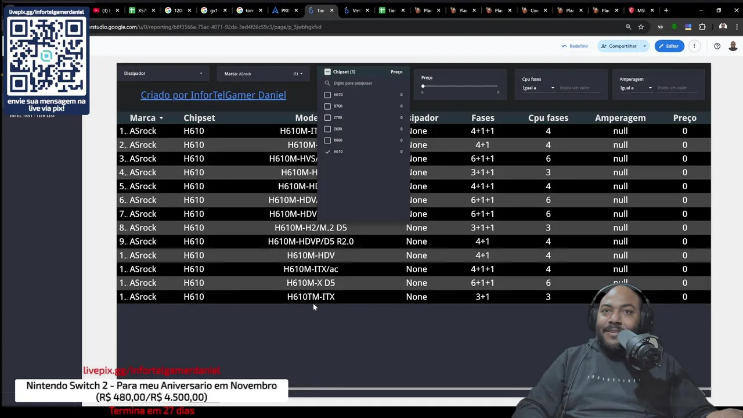Click the H610M-HDVP/D5 R2.0 model cell
The height and width of the screenshot is (418, 743).
[311, 242]
